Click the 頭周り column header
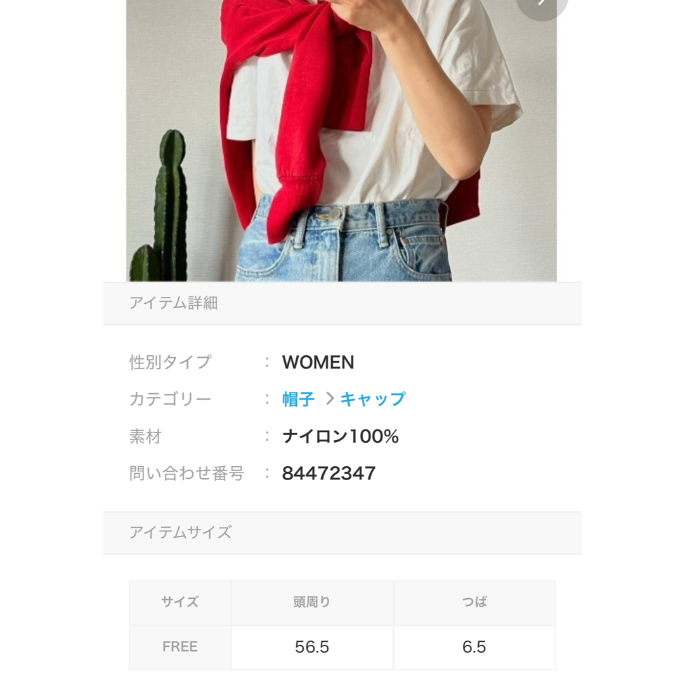This screenshot has height=685, width=685. pyautogui.click(x=312, y=603)
